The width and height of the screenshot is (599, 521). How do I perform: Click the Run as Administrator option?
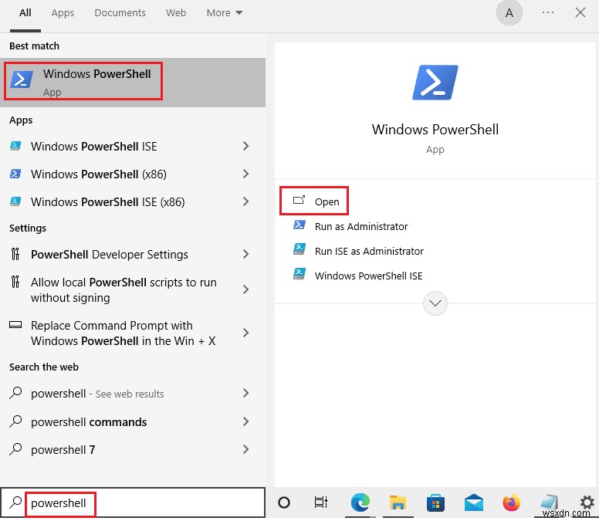pos(360,226)
